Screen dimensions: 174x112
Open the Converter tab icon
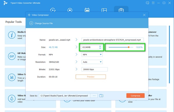click(x=53, y=10)
